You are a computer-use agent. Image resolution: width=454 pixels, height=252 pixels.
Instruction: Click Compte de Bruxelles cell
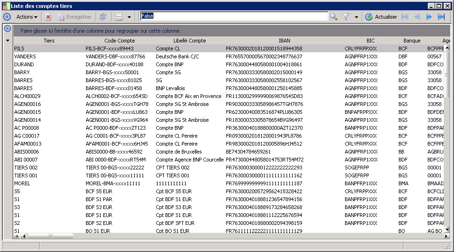(179, 152)
